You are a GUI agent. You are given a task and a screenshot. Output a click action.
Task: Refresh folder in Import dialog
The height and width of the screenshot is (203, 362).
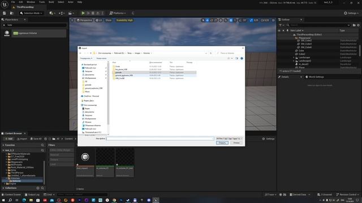click(210, 53)
